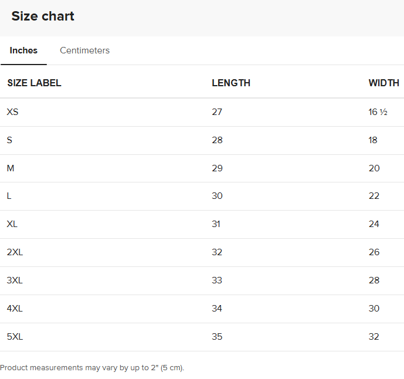Click the width value 32
Screen dimensions: 404x379
click(x=374, y=337)
